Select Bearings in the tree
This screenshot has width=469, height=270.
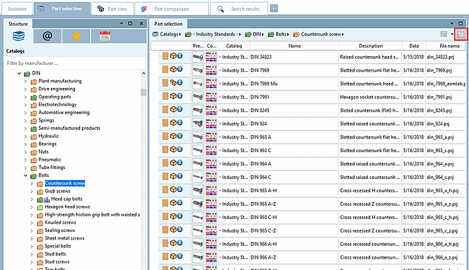point(48,144)
